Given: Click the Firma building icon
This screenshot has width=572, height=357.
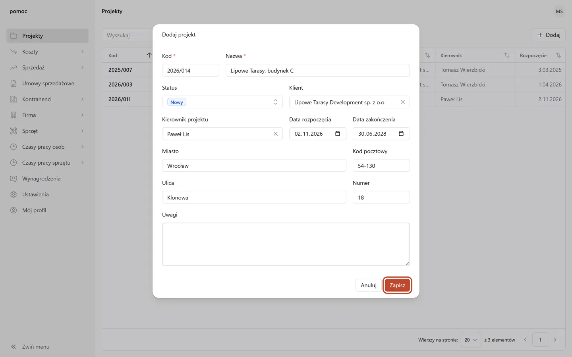Looking at the screenshot, I should pyautogui.click(x=14, y=115).
